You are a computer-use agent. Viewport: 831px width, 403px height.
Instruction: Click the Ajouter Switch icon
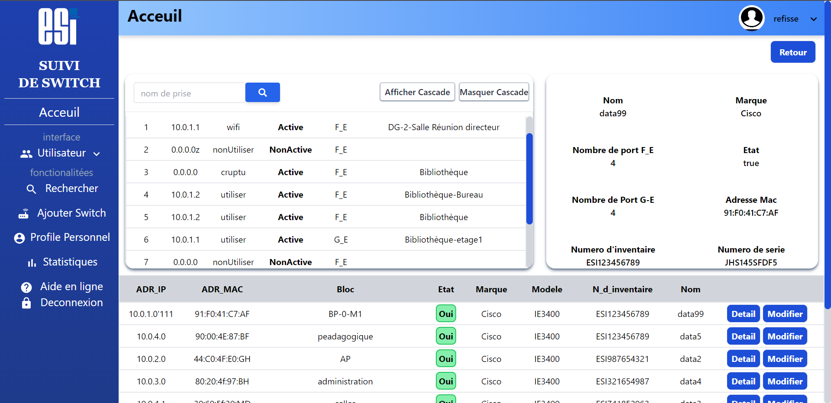click(23, 213)
